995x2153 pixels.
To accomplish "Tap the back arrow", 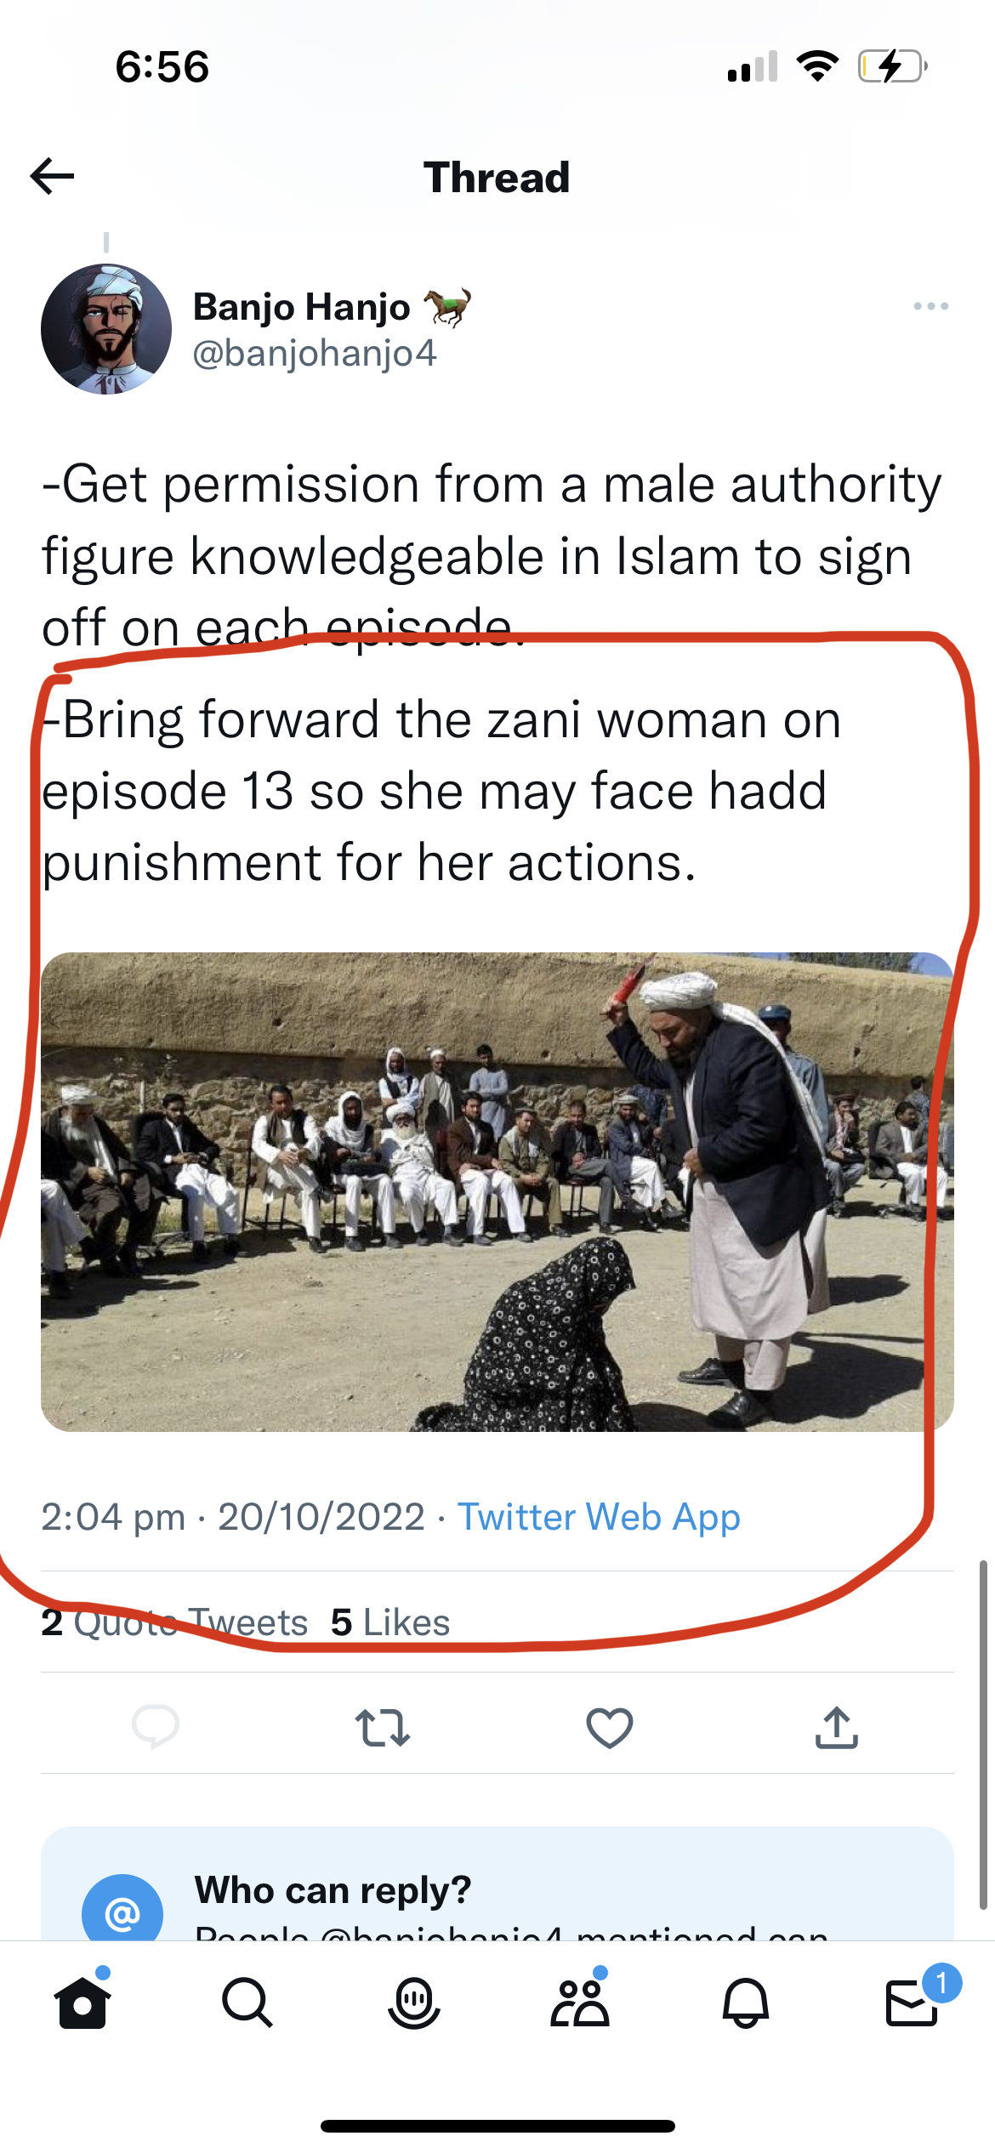I will (x=53, y=177).
